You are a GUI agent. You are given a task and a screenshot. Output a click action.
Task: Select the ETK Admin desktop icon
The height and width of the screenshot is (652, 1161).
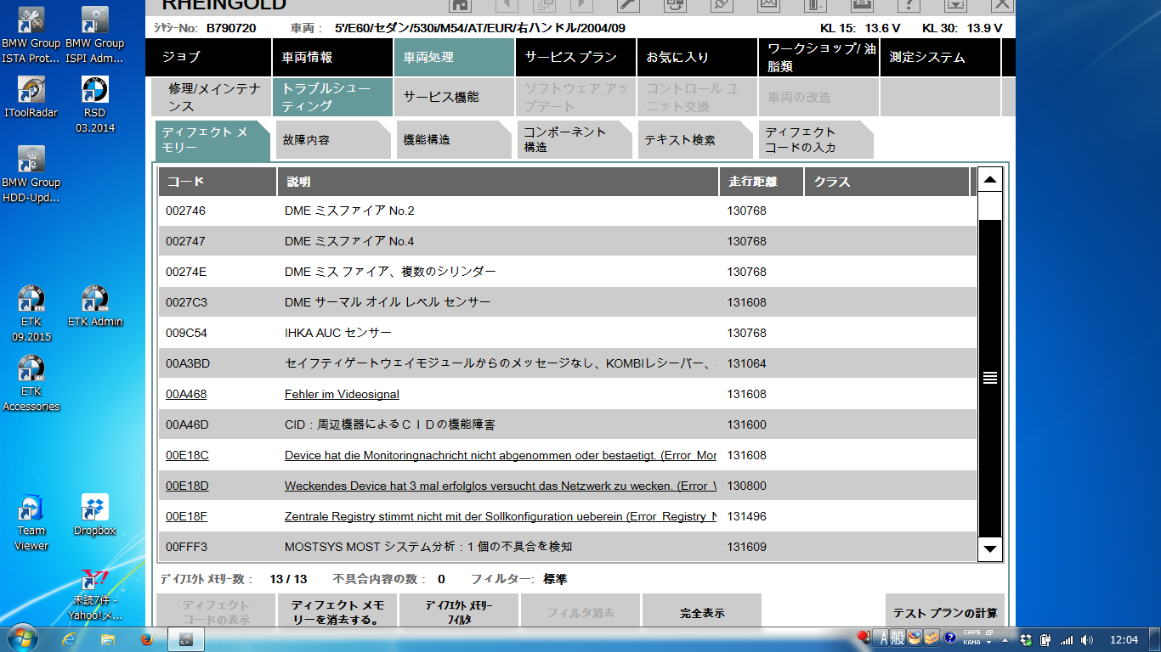click(95, 306)
